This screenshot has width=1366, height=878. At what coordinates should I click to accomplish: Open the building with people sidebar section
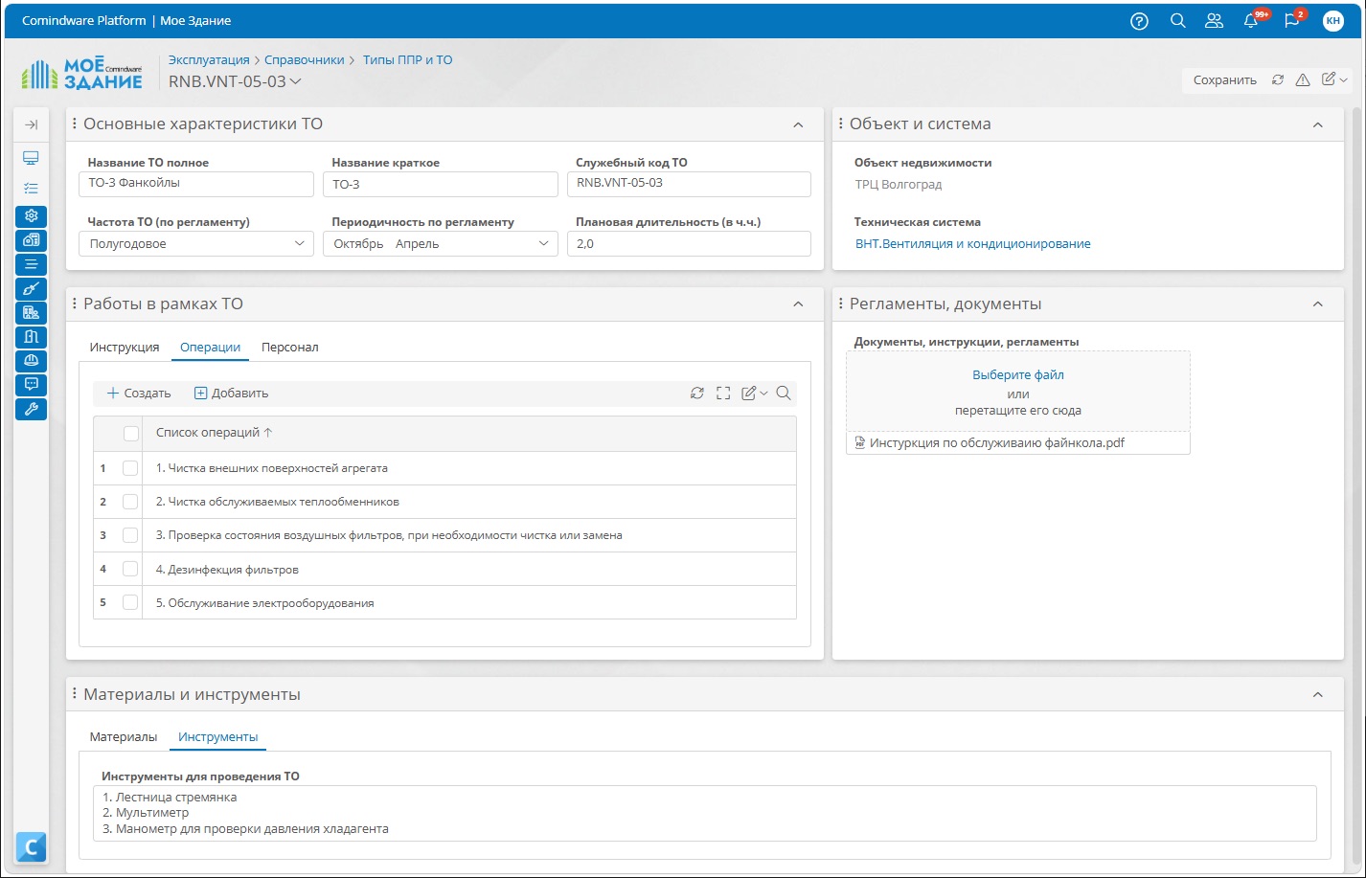click(x=31, y=312)
